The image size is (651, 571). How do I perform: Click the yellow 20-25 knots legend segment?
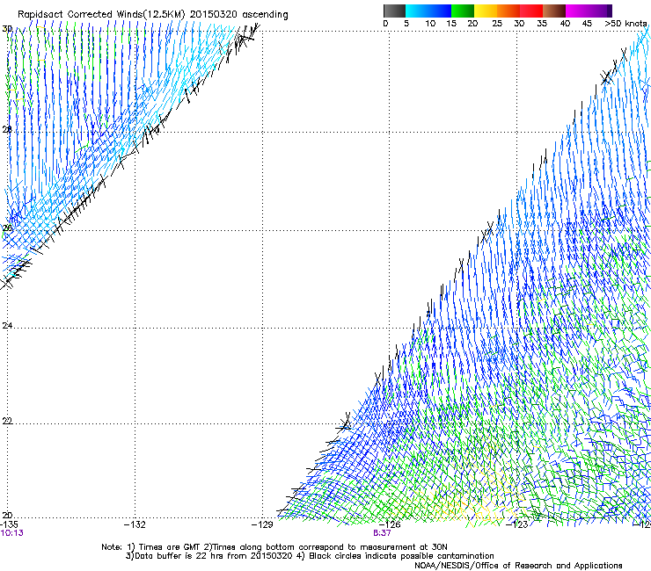(x=486, y=11)
